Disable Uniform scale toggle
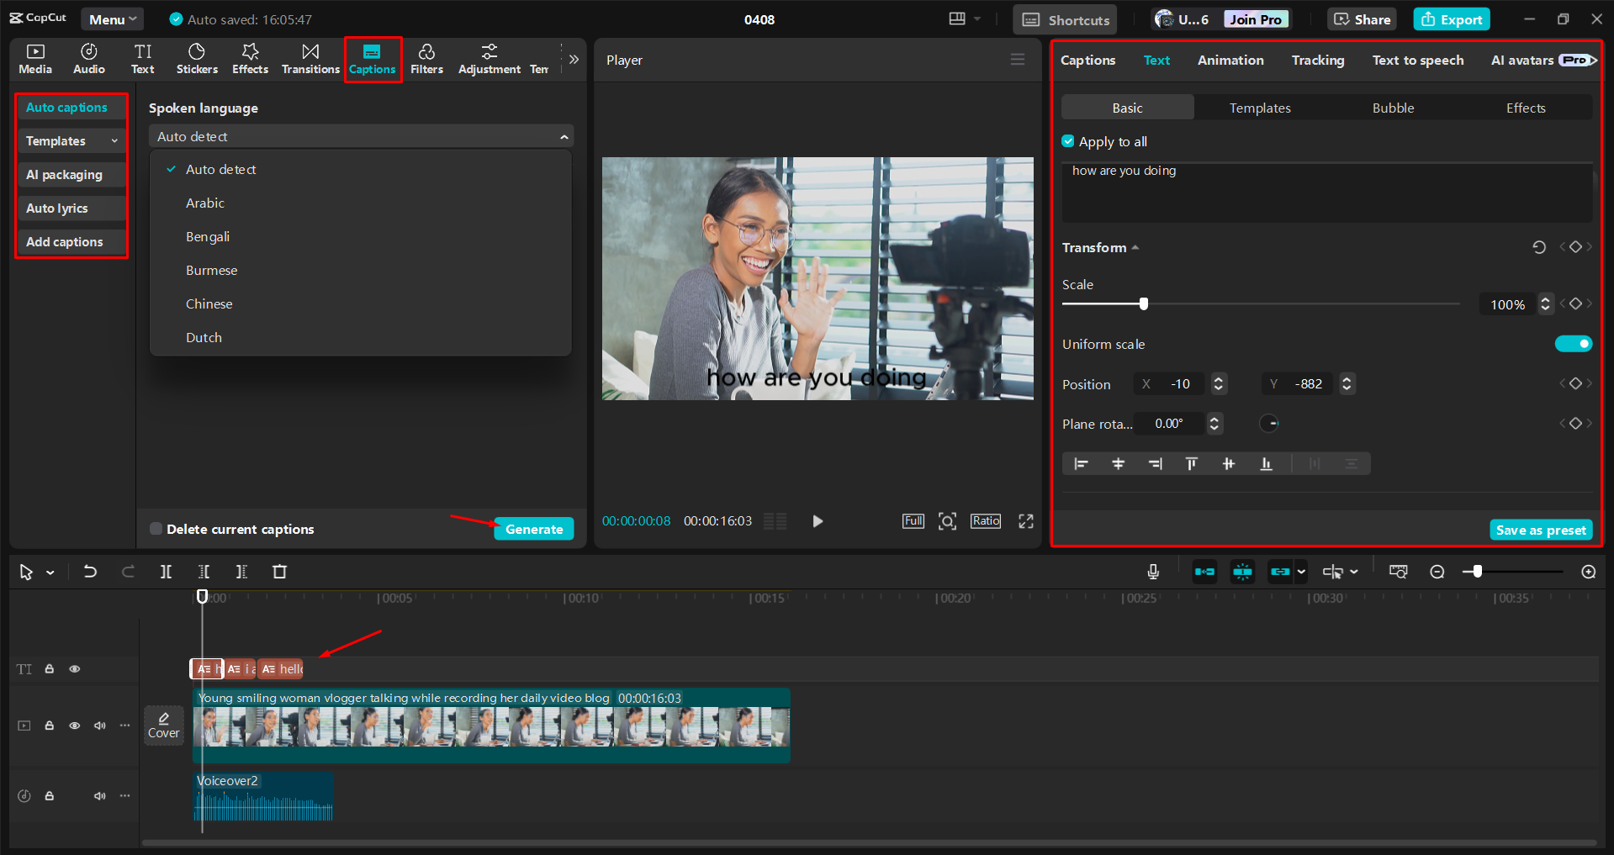Screen dimensions: 1614x855 click(1572, 344)
